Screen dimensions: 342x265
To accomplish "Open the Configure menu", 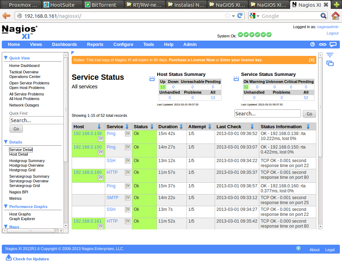I will point(123,45).
